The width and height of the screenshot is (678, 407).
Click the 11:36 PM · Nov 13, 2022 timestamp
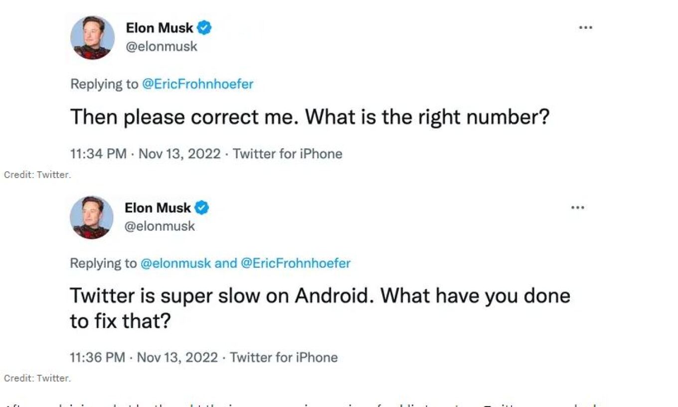(144, 357)
